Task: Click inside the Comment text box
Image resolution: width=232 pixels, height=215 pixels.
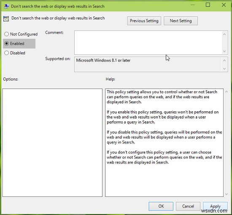Action: (148, 43)
